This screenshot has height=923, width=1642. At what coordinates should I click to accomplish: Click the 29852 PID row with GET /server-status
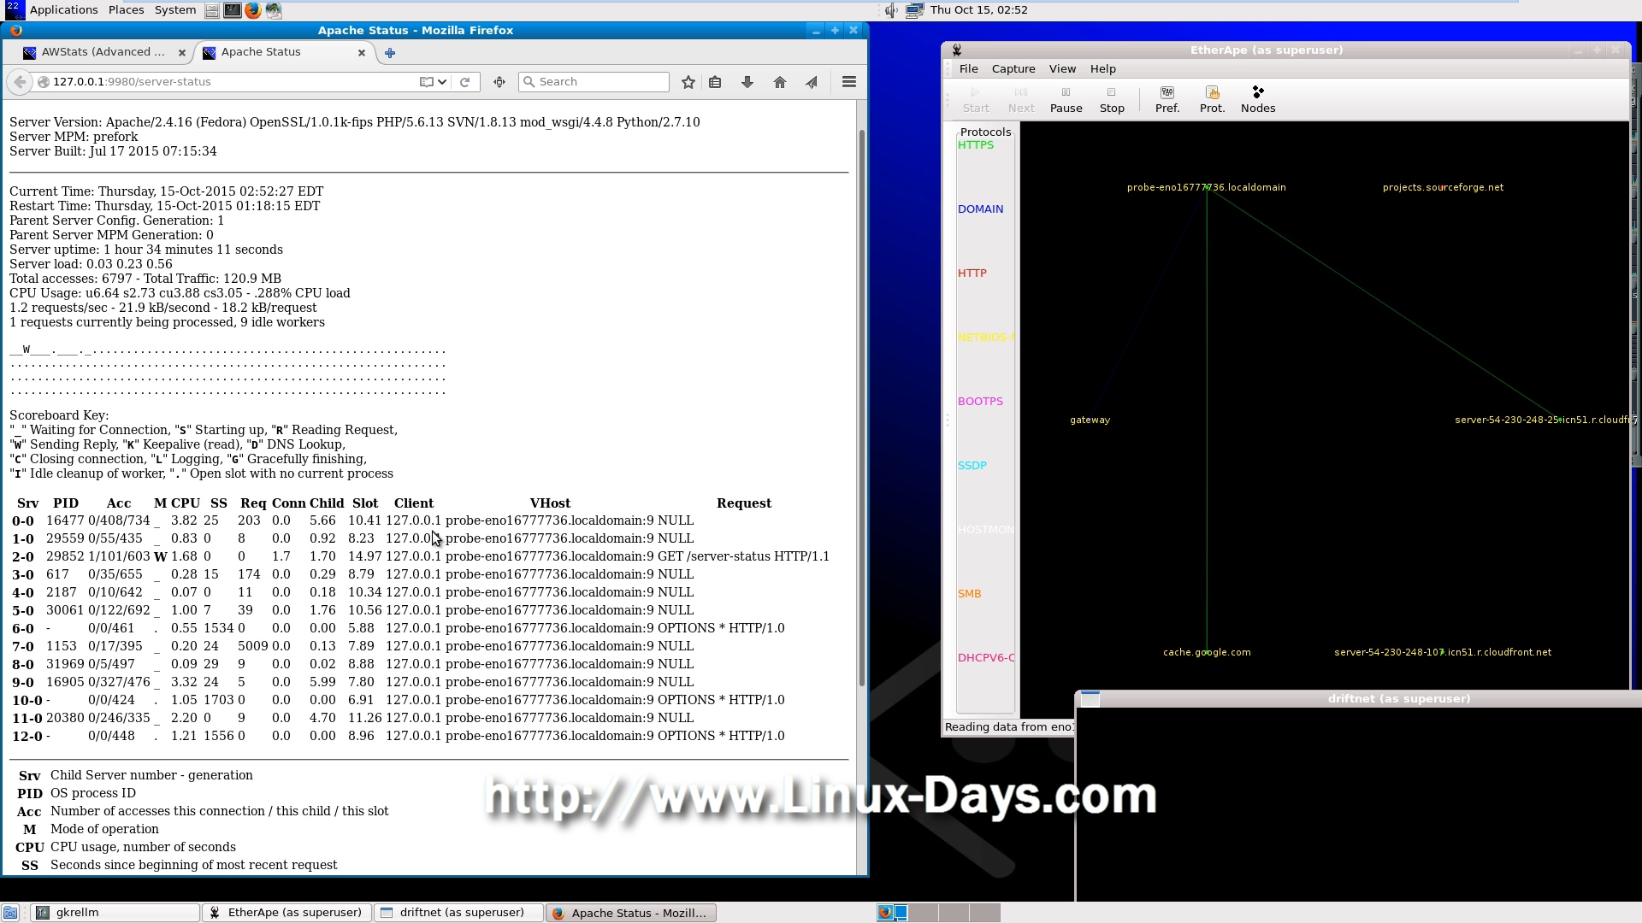[421, 556]
